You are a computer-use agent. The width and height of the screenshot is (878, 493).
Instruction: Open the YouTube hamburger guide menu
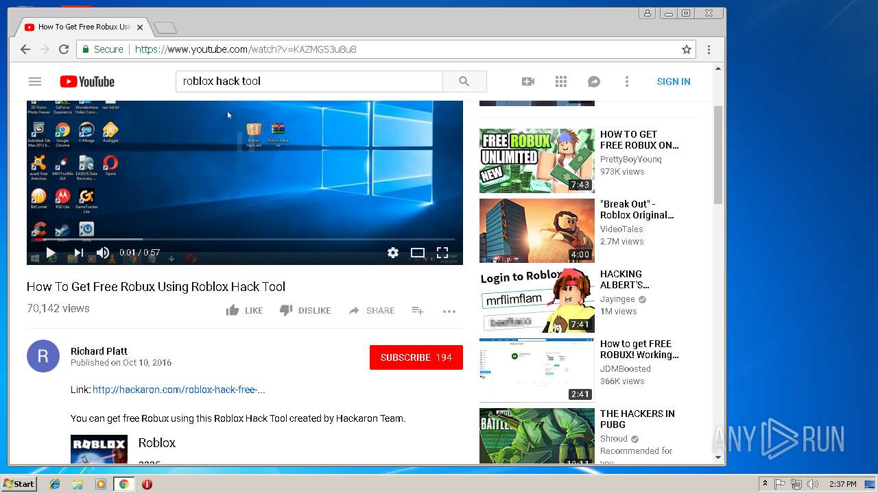(35, 81)
